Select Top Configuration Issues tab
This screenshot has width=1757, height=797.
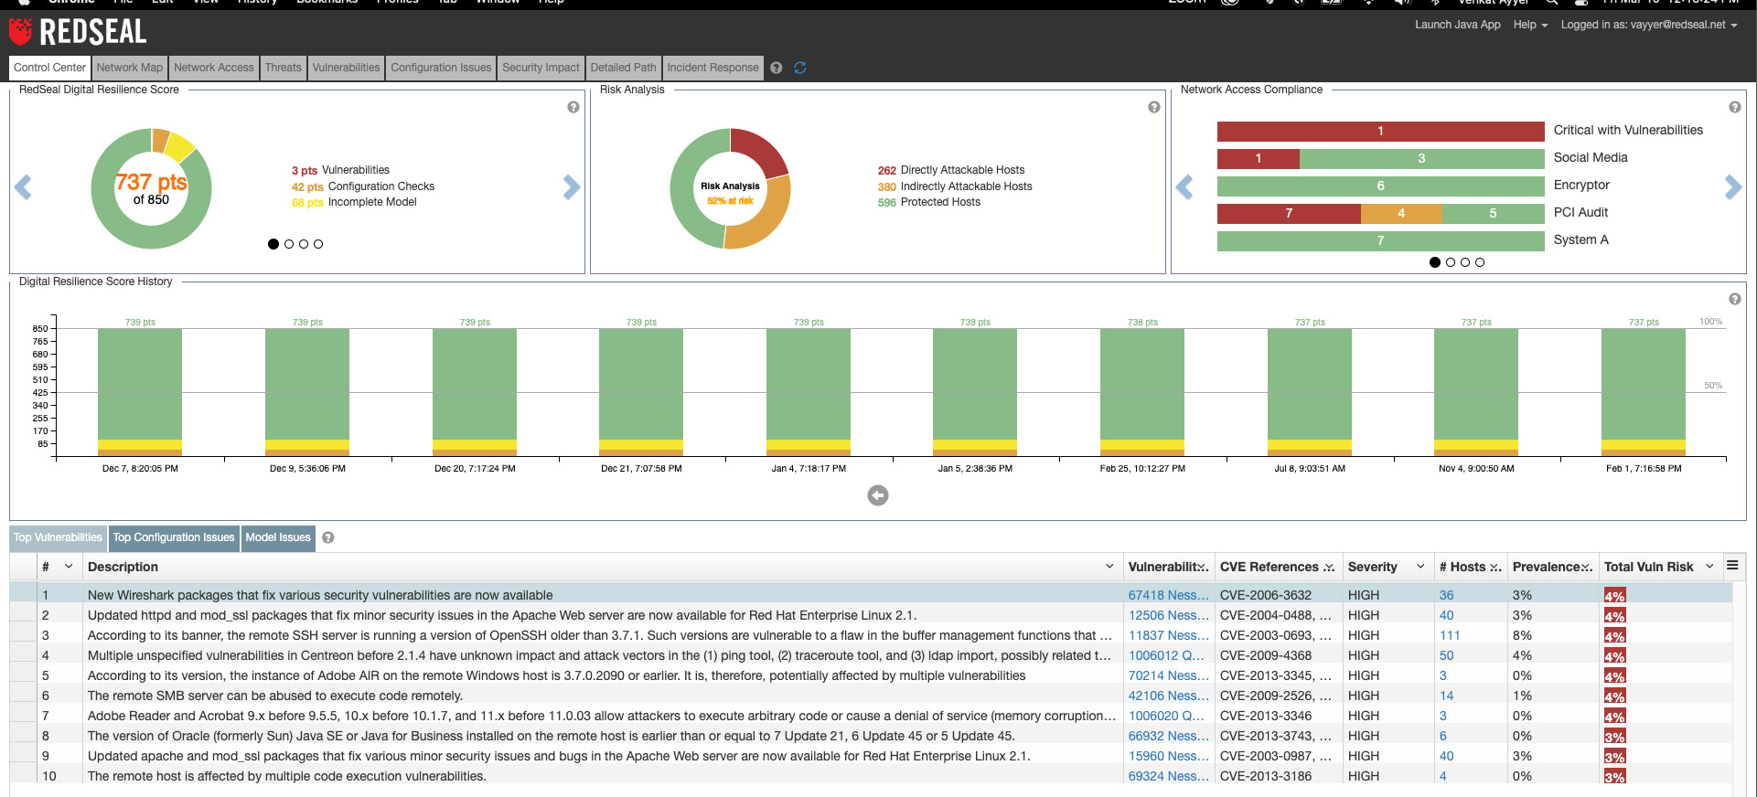[174, 537]
